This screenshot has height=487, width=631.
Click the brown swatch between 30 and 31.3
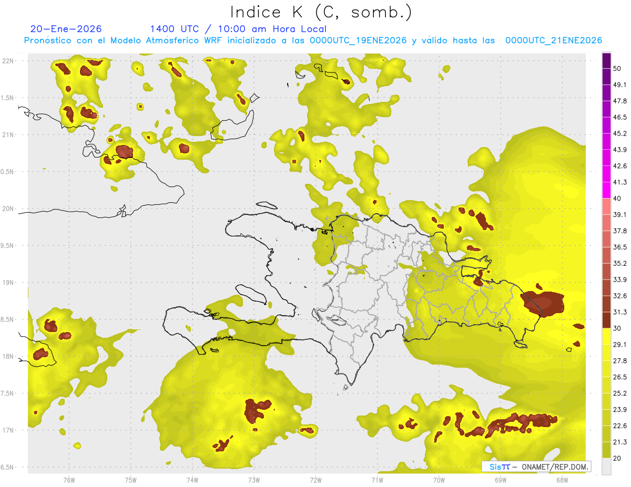(x=606, y=320)
